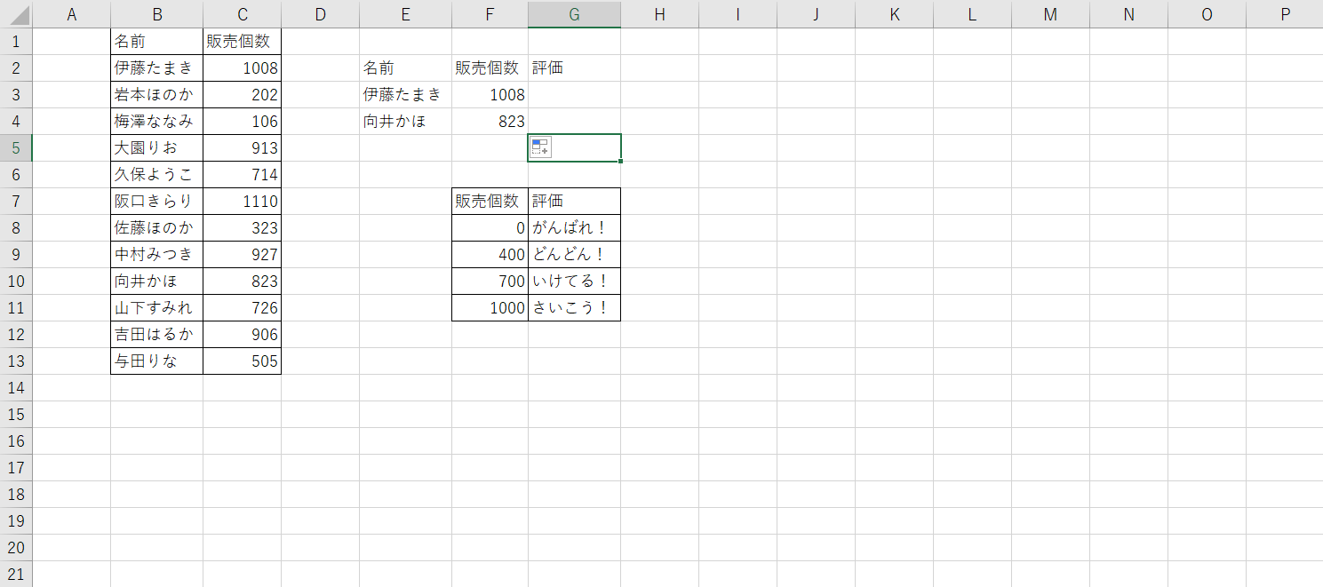This screenshot has width=1323, height=587.
Task: Select 久保ようこ name cell
Action: point(157,175)
